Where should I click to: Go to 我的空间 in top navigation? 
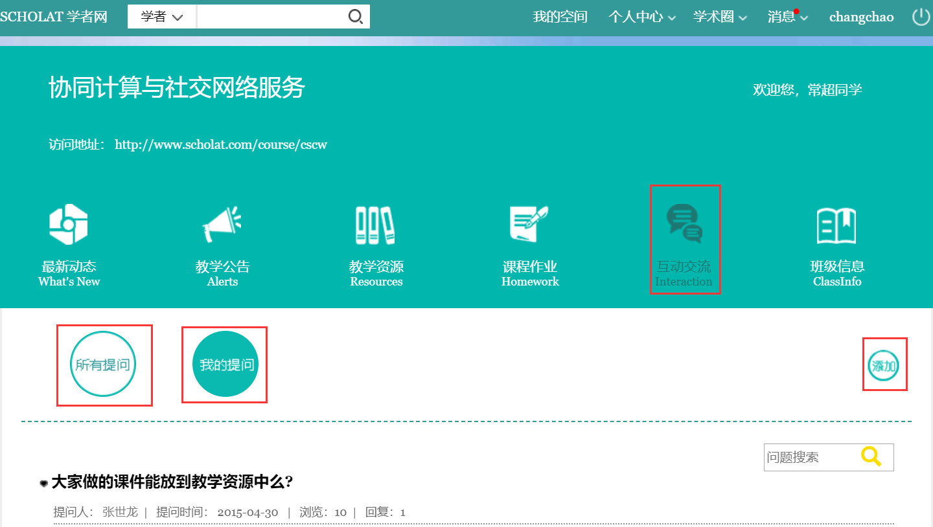(560, 17)
